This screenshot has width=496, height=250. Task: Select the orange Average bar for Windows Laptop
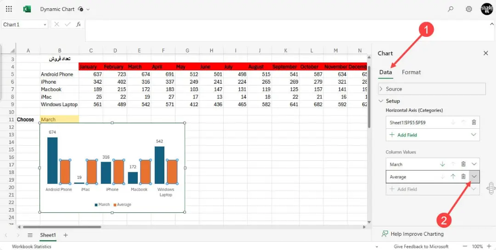(172, 172)
